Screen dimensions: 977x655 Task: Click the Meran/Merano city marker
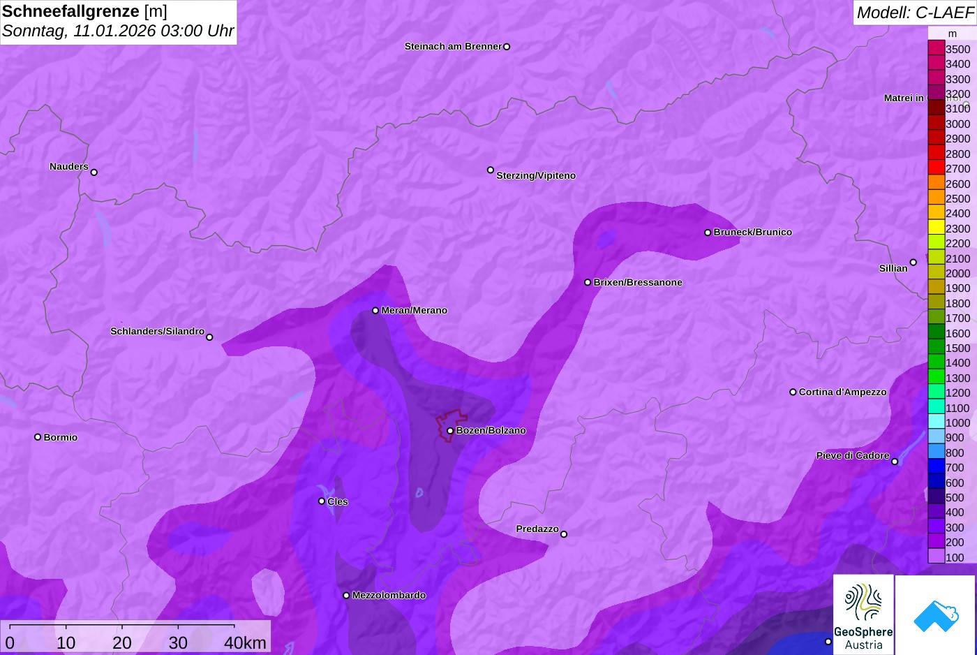(375, 311)
